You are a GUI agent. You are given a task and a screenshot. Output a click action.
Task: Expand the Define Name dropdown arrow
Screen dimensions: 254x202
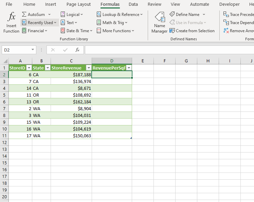[x=204, y=14]
